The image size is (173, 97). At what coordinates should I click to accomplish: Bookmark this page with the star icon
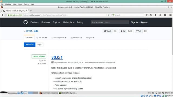(147, 15)
